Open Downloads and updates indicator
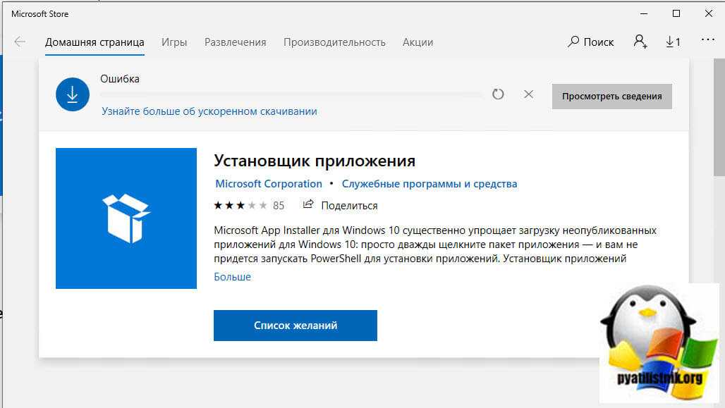The image size is (725, 408). click(x=673, y=42)
